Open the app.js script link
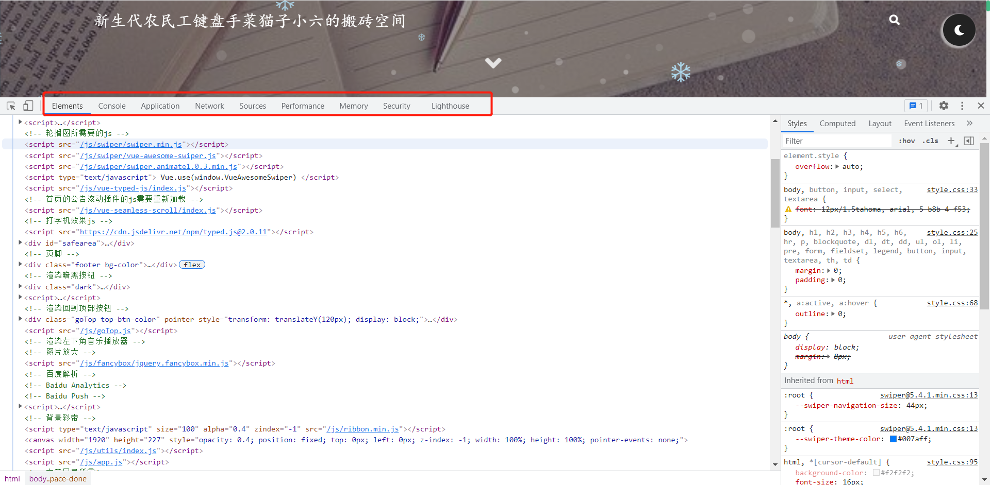This screenshot has height=485, width=990. tap(101, 462)
